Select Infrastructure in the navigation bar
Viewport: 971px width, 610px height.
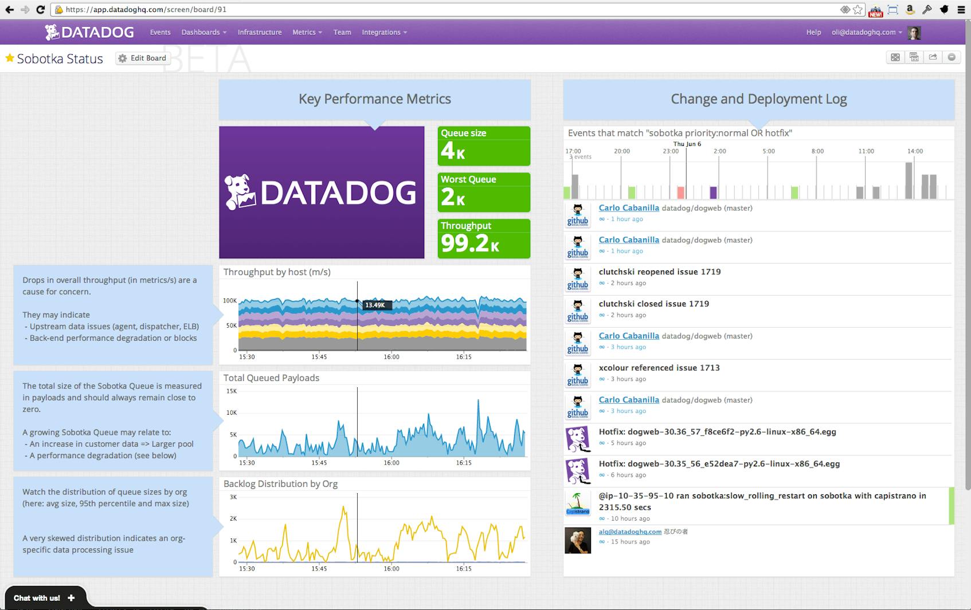pyautogui.click(x=260, y=32)
